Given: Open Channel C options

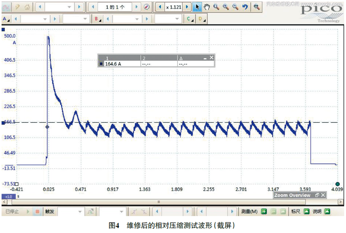Looking at the screenshot, I should coord(190,19).
